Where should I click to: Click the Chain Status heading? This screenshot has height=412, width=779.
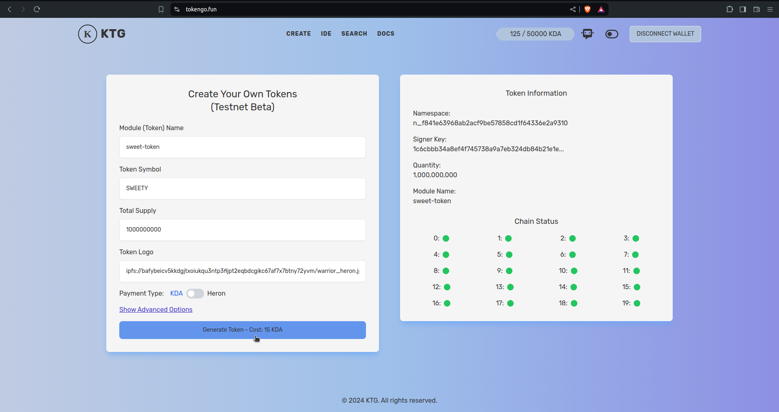pos(536,221)
